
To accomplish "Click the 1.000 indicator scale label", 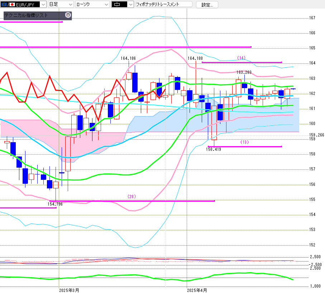I will coord(315,286).
